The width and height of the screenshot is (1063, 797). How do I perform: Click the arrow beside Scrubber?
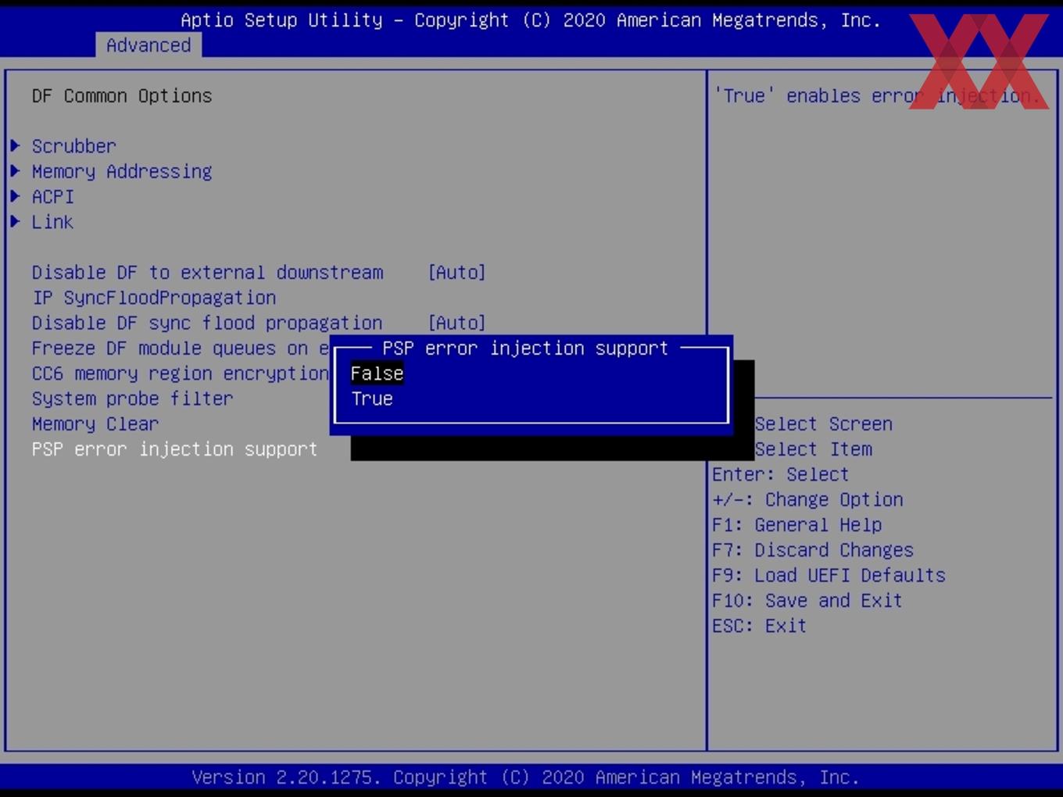[15, 146]
